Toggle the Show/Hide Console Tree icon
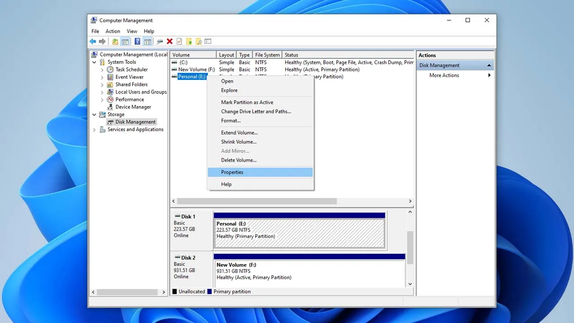Image resolution: width=574 pixels, height=323 pixels. [125, 41]
